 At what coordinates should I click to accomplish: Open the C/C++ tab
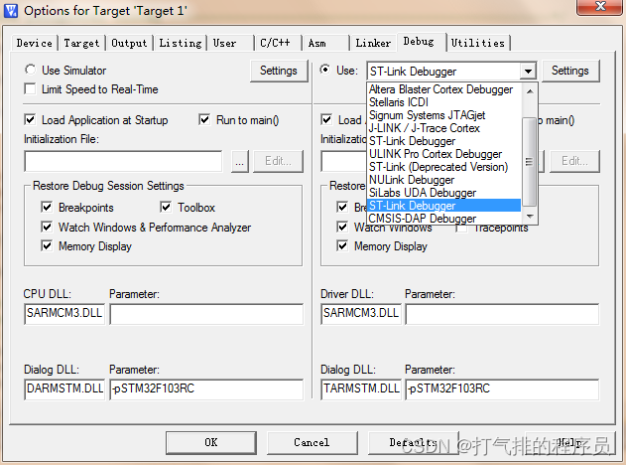278,43
